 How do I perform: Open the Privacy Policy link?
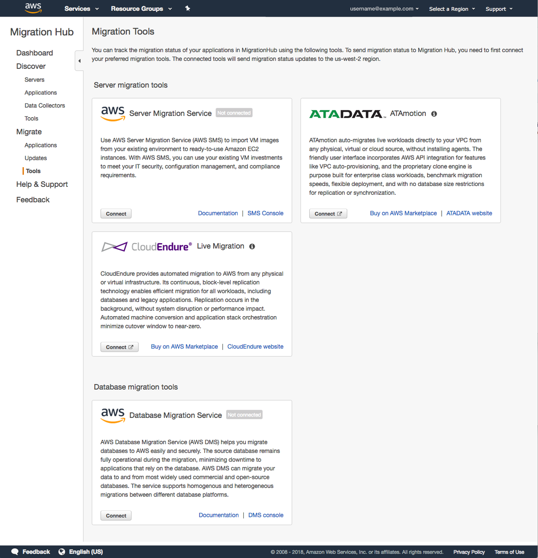469,552
